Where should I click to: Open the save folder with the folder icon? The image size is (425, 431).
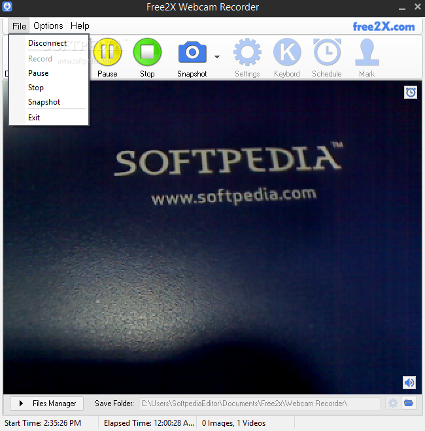(409, 404)
